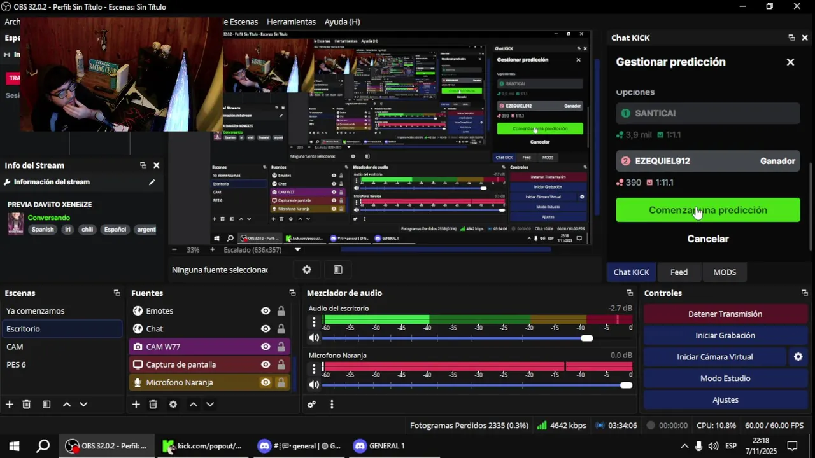
Task: Click Iniciar Grabación button
Action: [725, 335]
